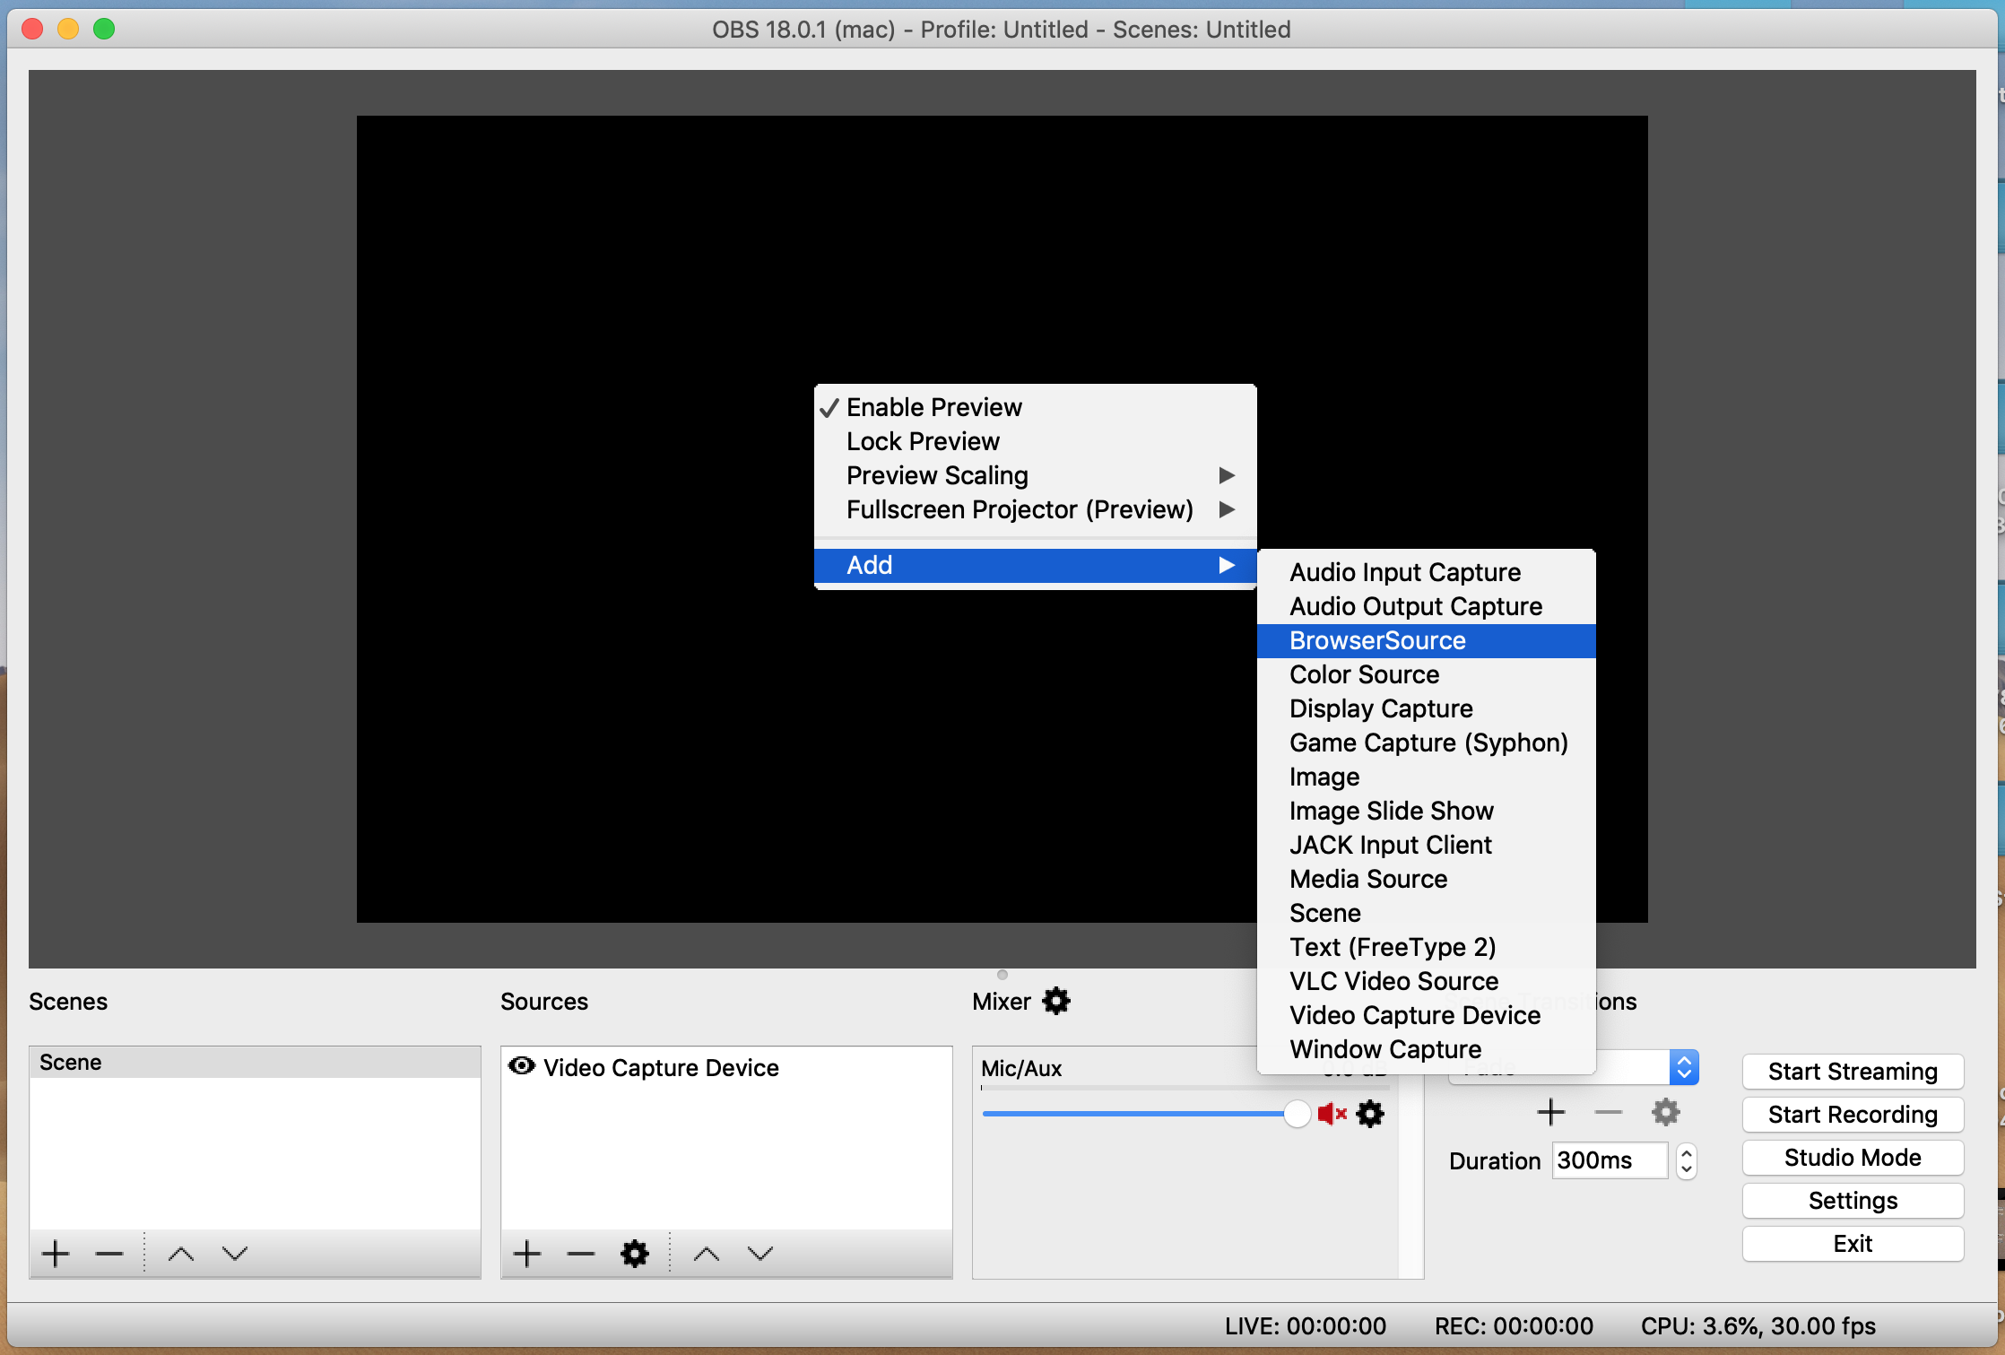Remove transition with the minus icon
The image size is (2005, 1355).
pyautogui.click(x=1609, y=1113)
